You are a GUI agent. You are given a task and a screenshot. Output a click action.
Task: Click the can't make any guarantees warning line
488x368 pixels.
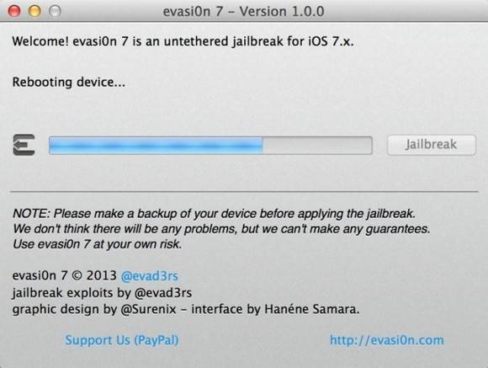click(x=221, y=229)
